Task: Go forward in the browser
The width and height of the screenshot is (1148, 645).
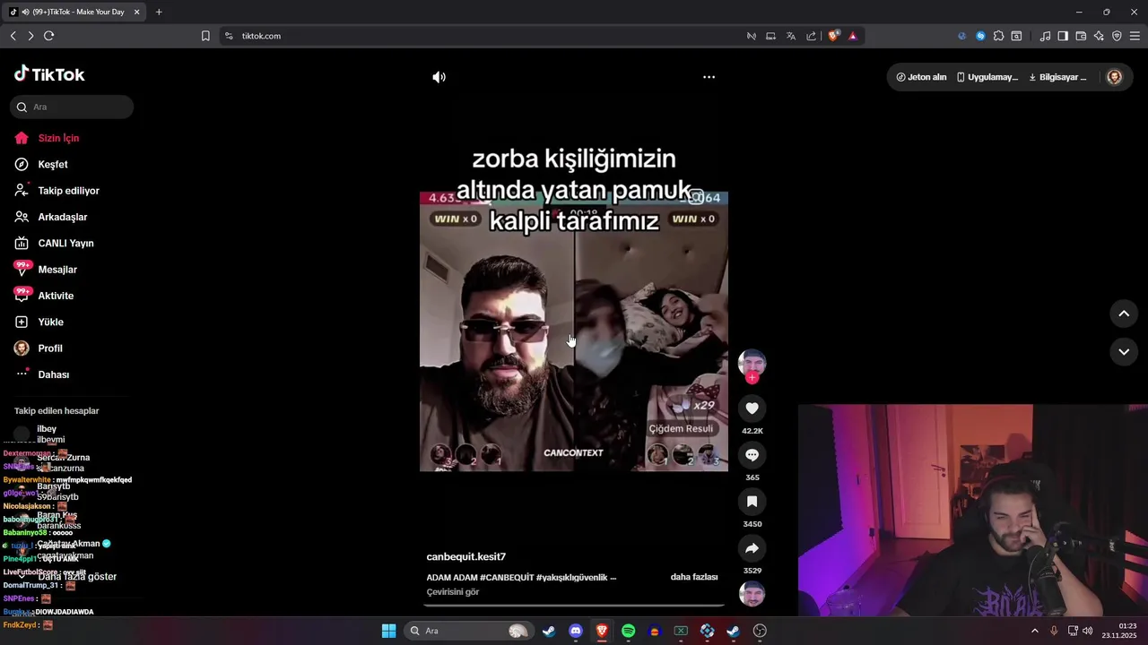Action: point(30,36)
